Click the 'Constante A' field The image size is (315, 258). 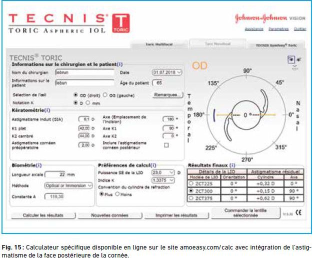(54, 196)
